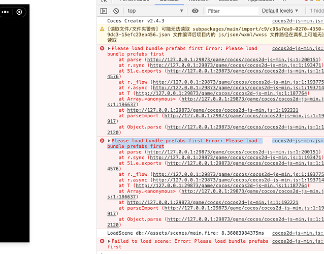Open source link beside Cocos Creator v2.4.3

(x=298, y=21)
